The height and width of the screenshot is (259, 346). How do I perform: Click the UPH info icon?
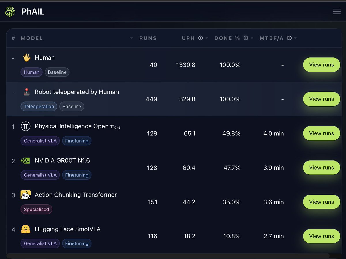coord(201,38)
